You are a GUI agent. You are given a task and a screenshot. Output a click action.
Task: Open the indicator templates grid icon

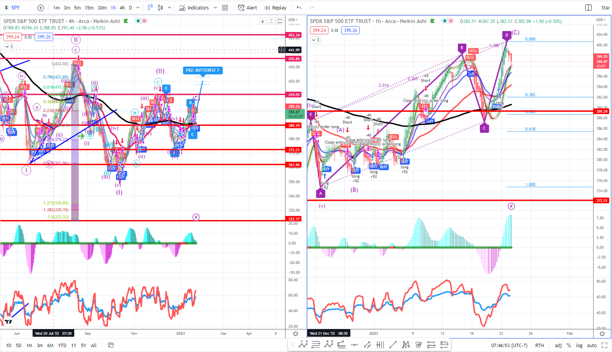coord(225,8)
